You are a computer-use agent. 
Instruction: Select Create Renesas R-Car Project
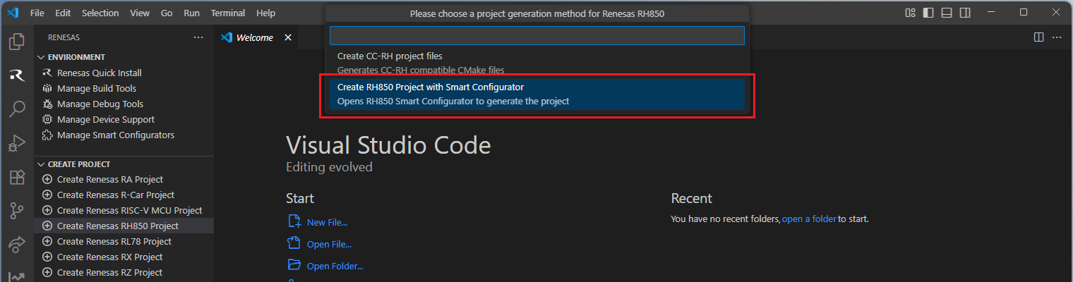pos(124,195)
